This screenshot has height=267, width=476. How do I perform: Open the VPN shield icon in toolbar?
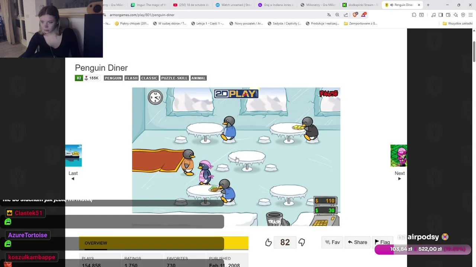tap(463, 15)
